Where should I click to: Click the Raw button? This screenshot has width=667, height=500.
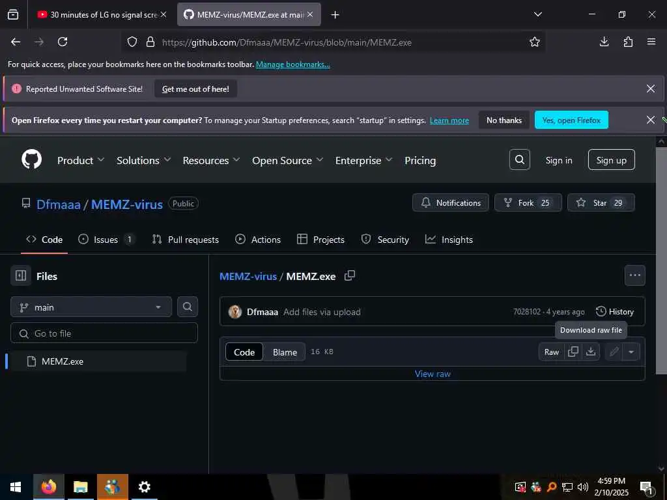[551, 352]
